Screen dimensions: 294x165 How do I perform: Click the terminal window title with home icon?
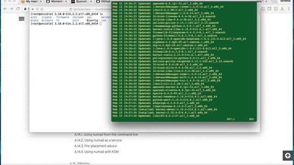point(90,9)
